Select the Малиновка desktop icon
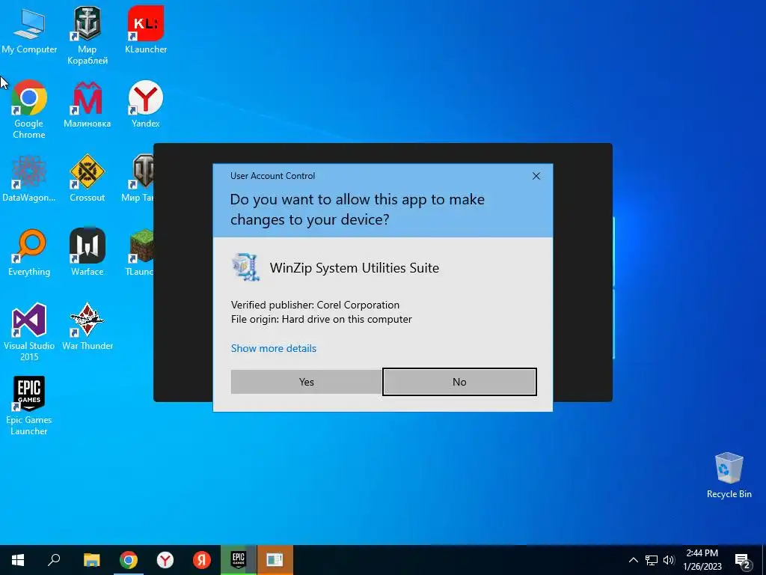The height and width of the screenshot is (575, 766). coord(88,105)
